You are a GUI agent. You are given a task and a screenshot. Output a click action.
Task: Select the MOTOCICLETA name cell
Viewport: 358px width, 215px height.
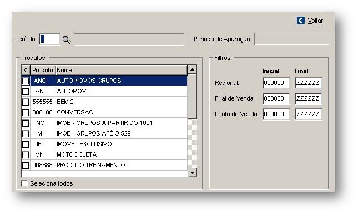pyautogui.click(x=122, y=154)
